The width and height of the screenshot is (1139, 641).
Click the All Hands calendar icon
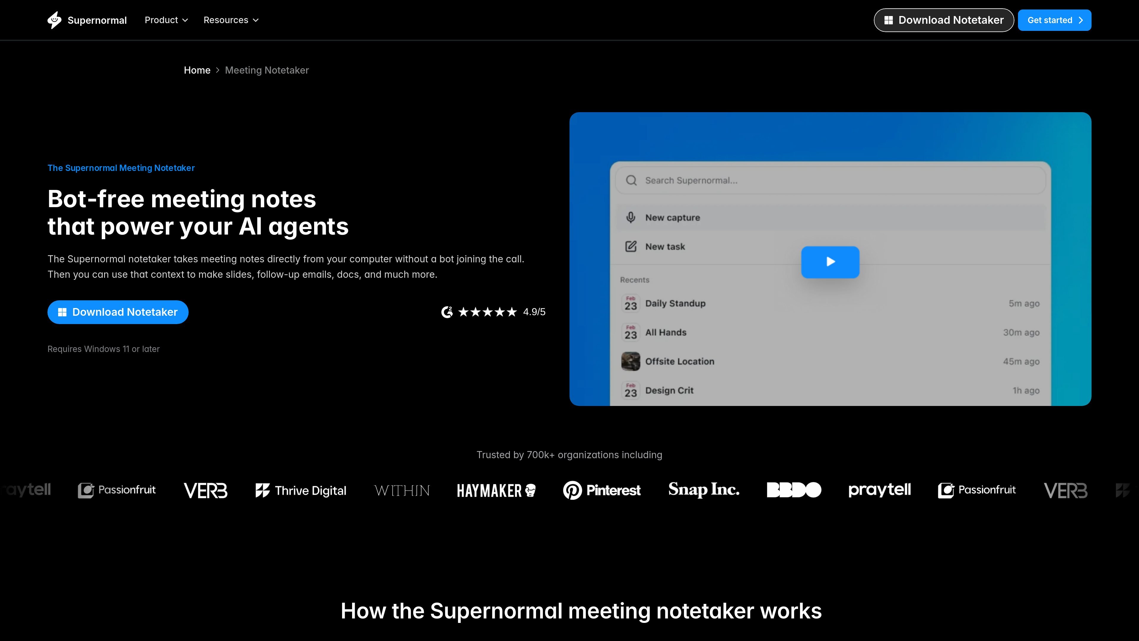631,332
